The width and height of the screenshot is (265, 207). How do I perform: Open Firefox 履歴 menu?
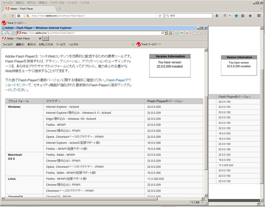43,3
